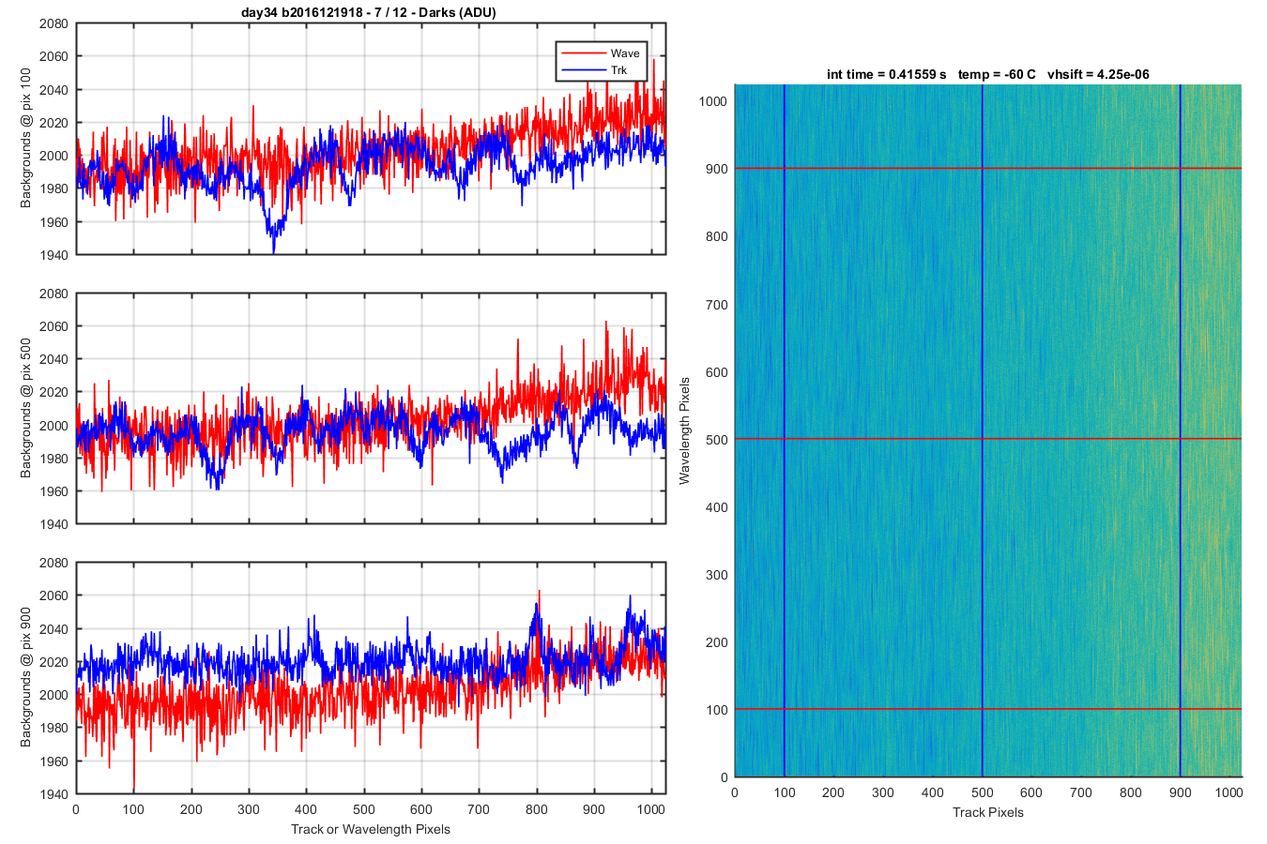The width and height of the screenshot is (1267, 844).
Task: Select the blue vertical line at track pixel 100
Action: (784, 430)
